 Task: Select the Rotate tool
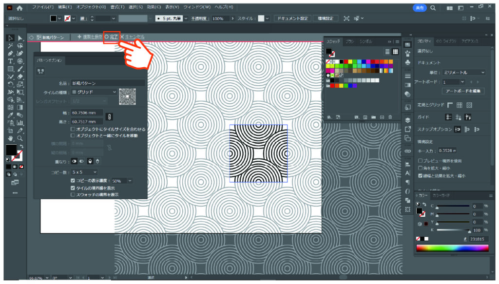tap(10, 84)
